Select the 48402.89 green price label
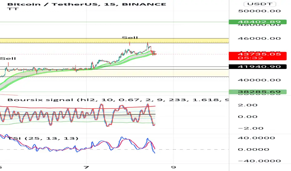Viewport: 291px width, 171px height. tap(258, 22)
